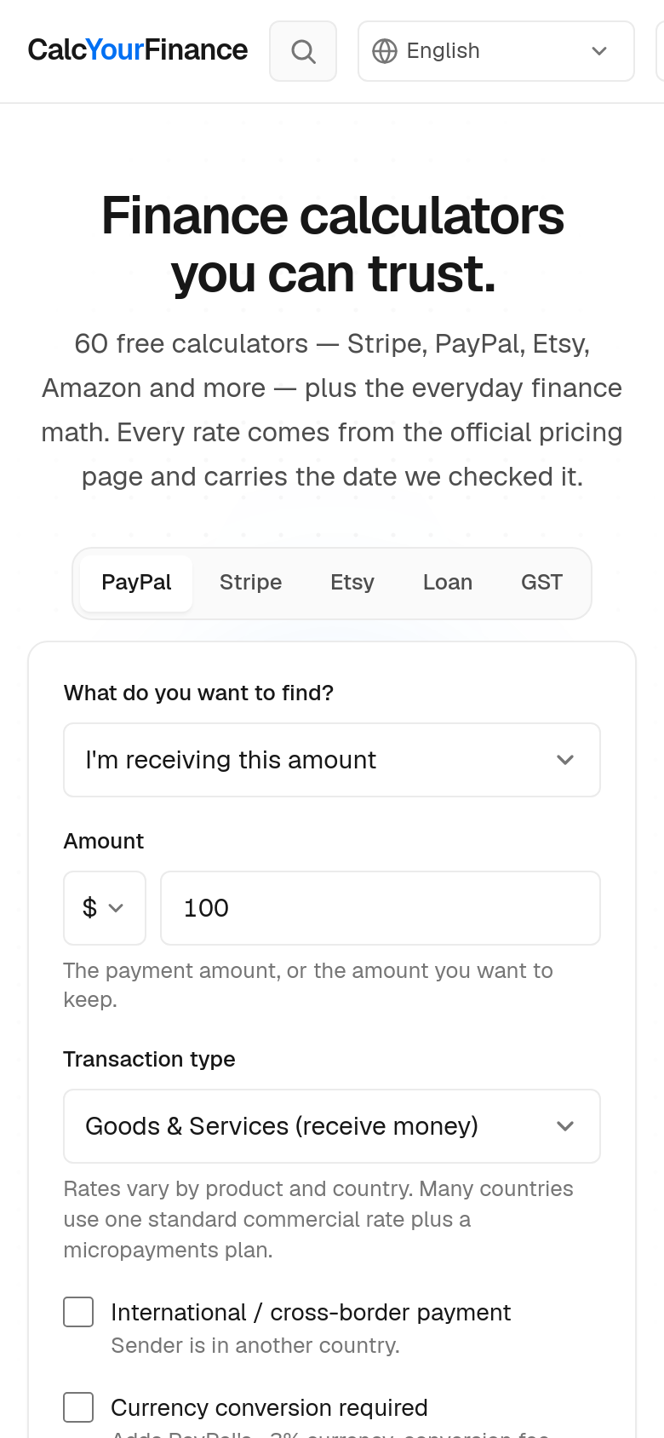Open search with the magnifier icon
The height and width of the screenshot is (1438, 664).
point(303,51)
